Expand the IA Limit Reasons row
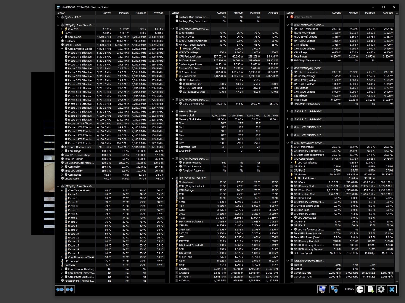Image resolution: width=405 pixels, height=303 pixels. pos(176,163)
